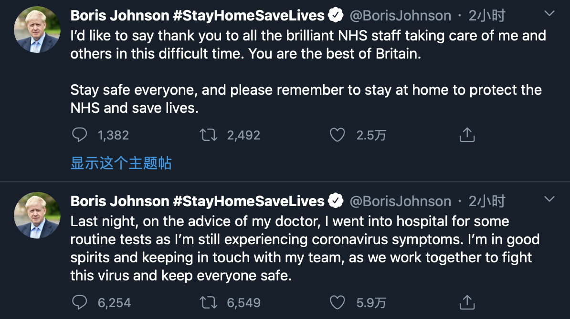This screenshot has width=570, height=319.
Task: Like the NHS staff thank-you tweet
Action: (338, 135)
